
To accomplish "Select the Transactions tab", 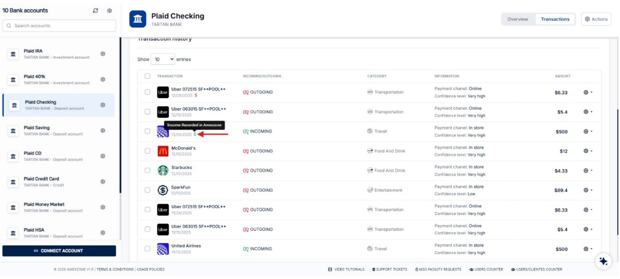I will pyautogui.click(x=555, y=19).
